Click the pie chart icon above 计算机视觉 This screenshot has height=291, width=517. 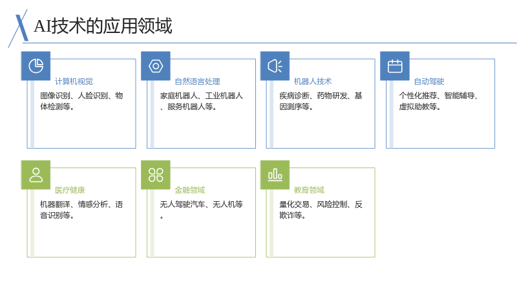click(x=36, y=66)
